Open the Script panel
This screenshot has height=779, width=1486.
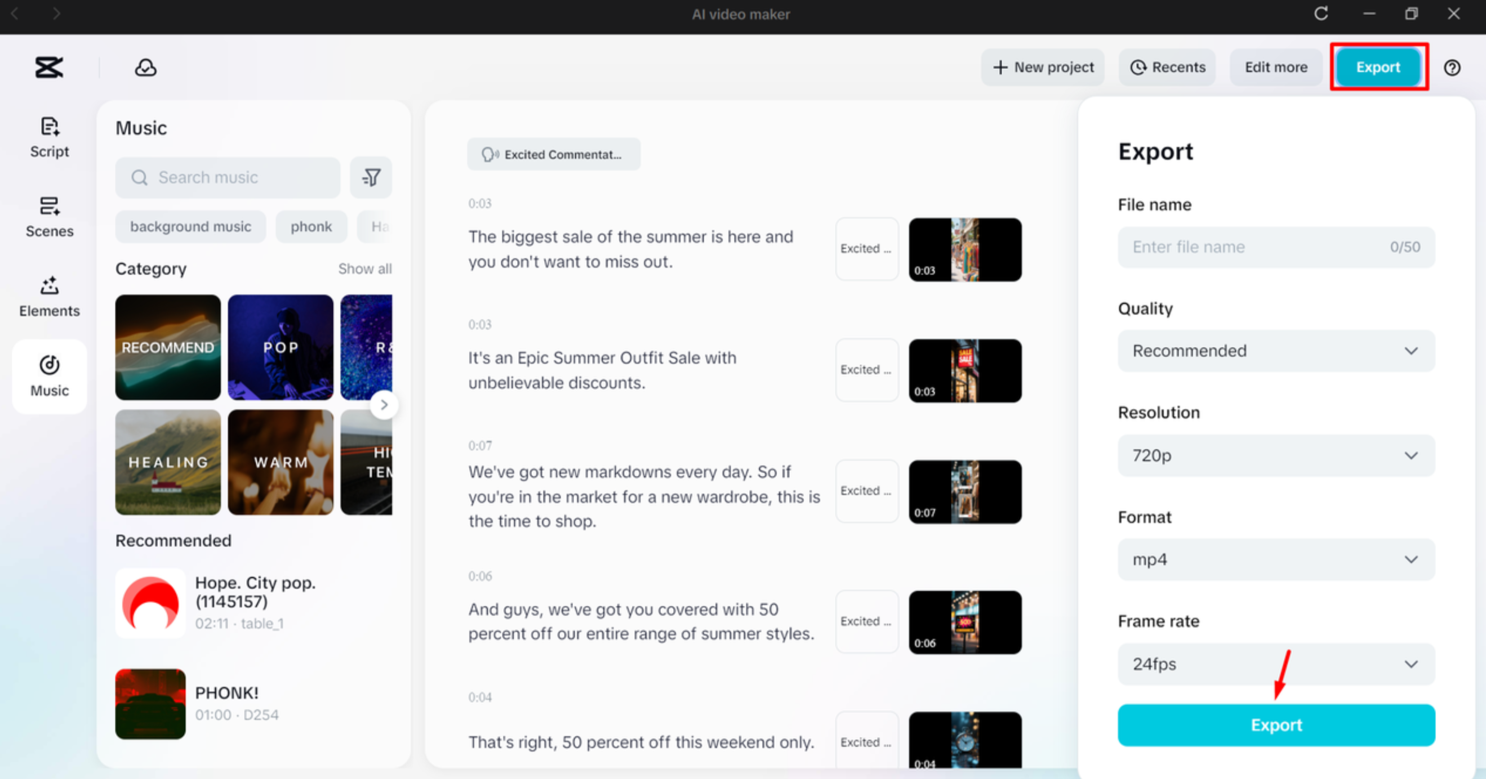point(49,137)
